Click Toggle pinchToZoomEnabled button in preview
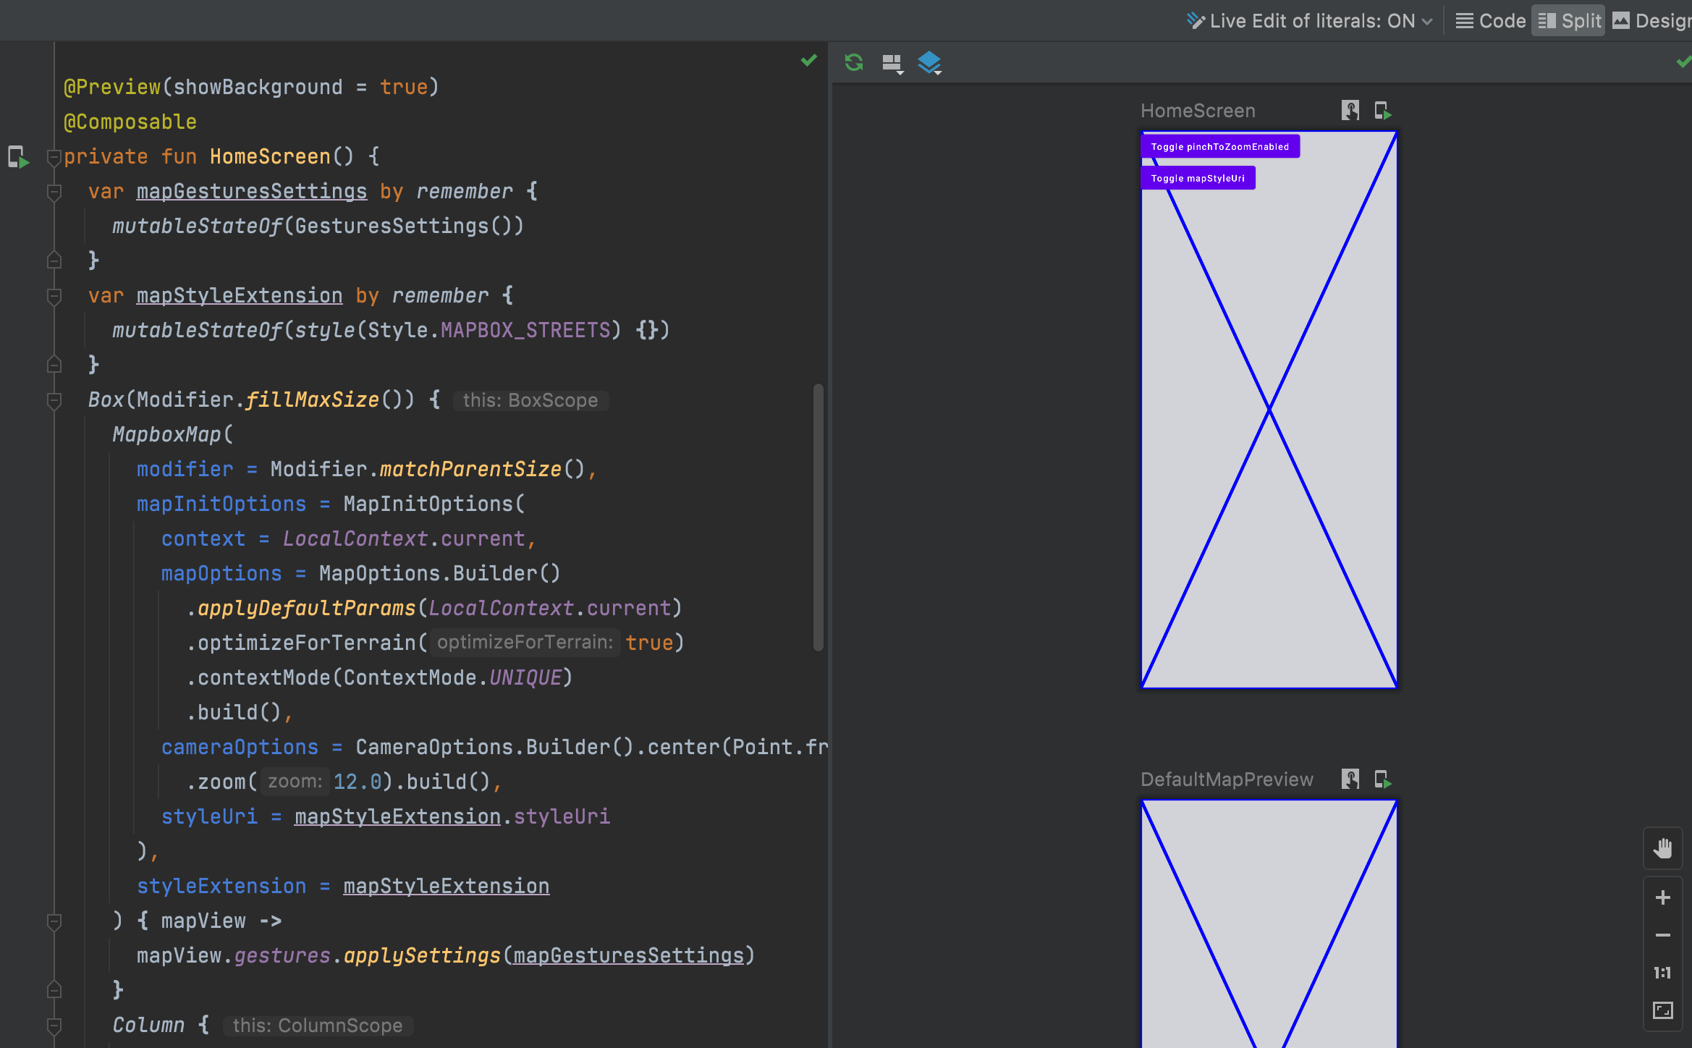The width and height of the screenshot is (1692, 1048). 1220,147
